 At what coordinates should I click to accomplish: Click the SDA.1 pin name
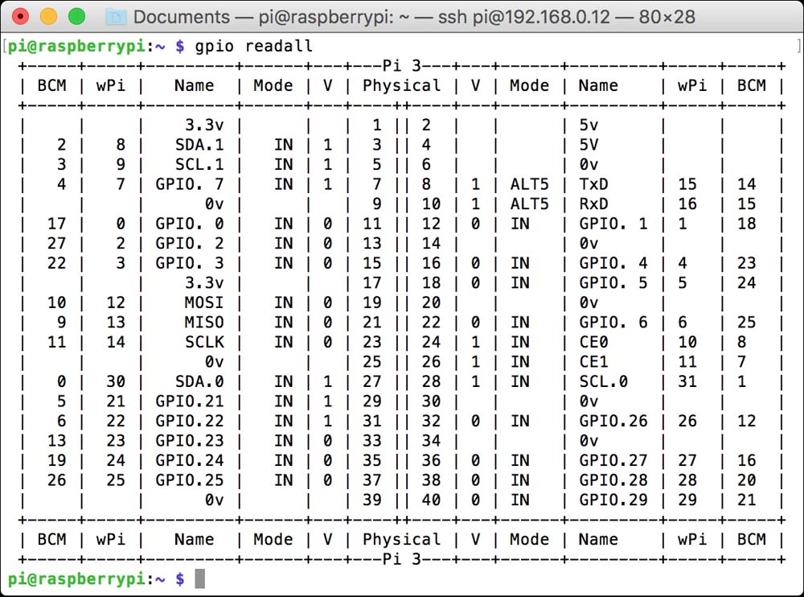click(199, 145)
